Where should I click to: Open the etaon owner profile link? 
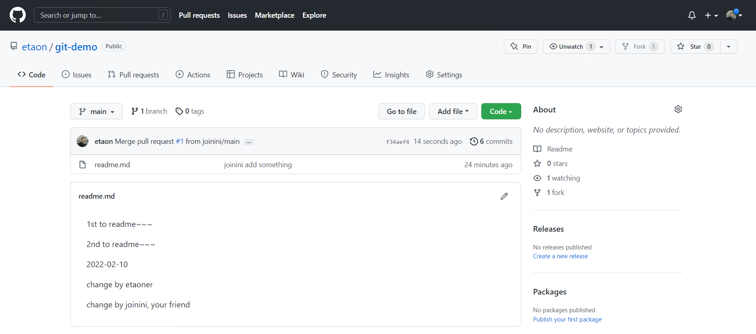click(x=34, y=47)
